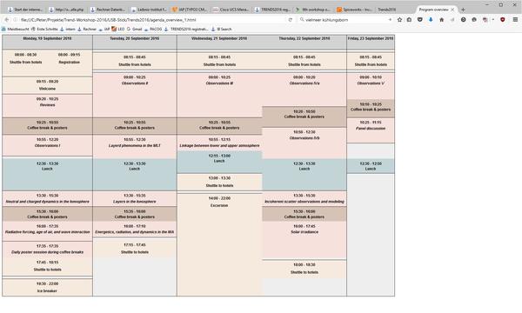Switch to the 'Cisco UCS Mana...' tab

click(231, 10)
